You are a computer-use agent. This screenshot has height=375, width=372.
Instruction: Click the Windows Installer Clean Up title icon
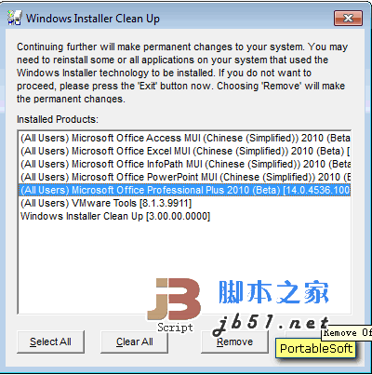[14, 18]
